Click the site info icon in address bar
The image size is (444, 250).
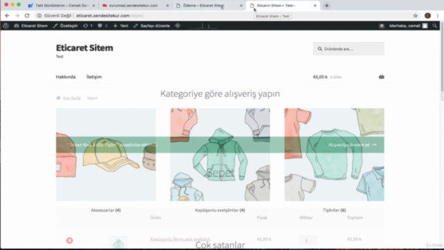40,15
